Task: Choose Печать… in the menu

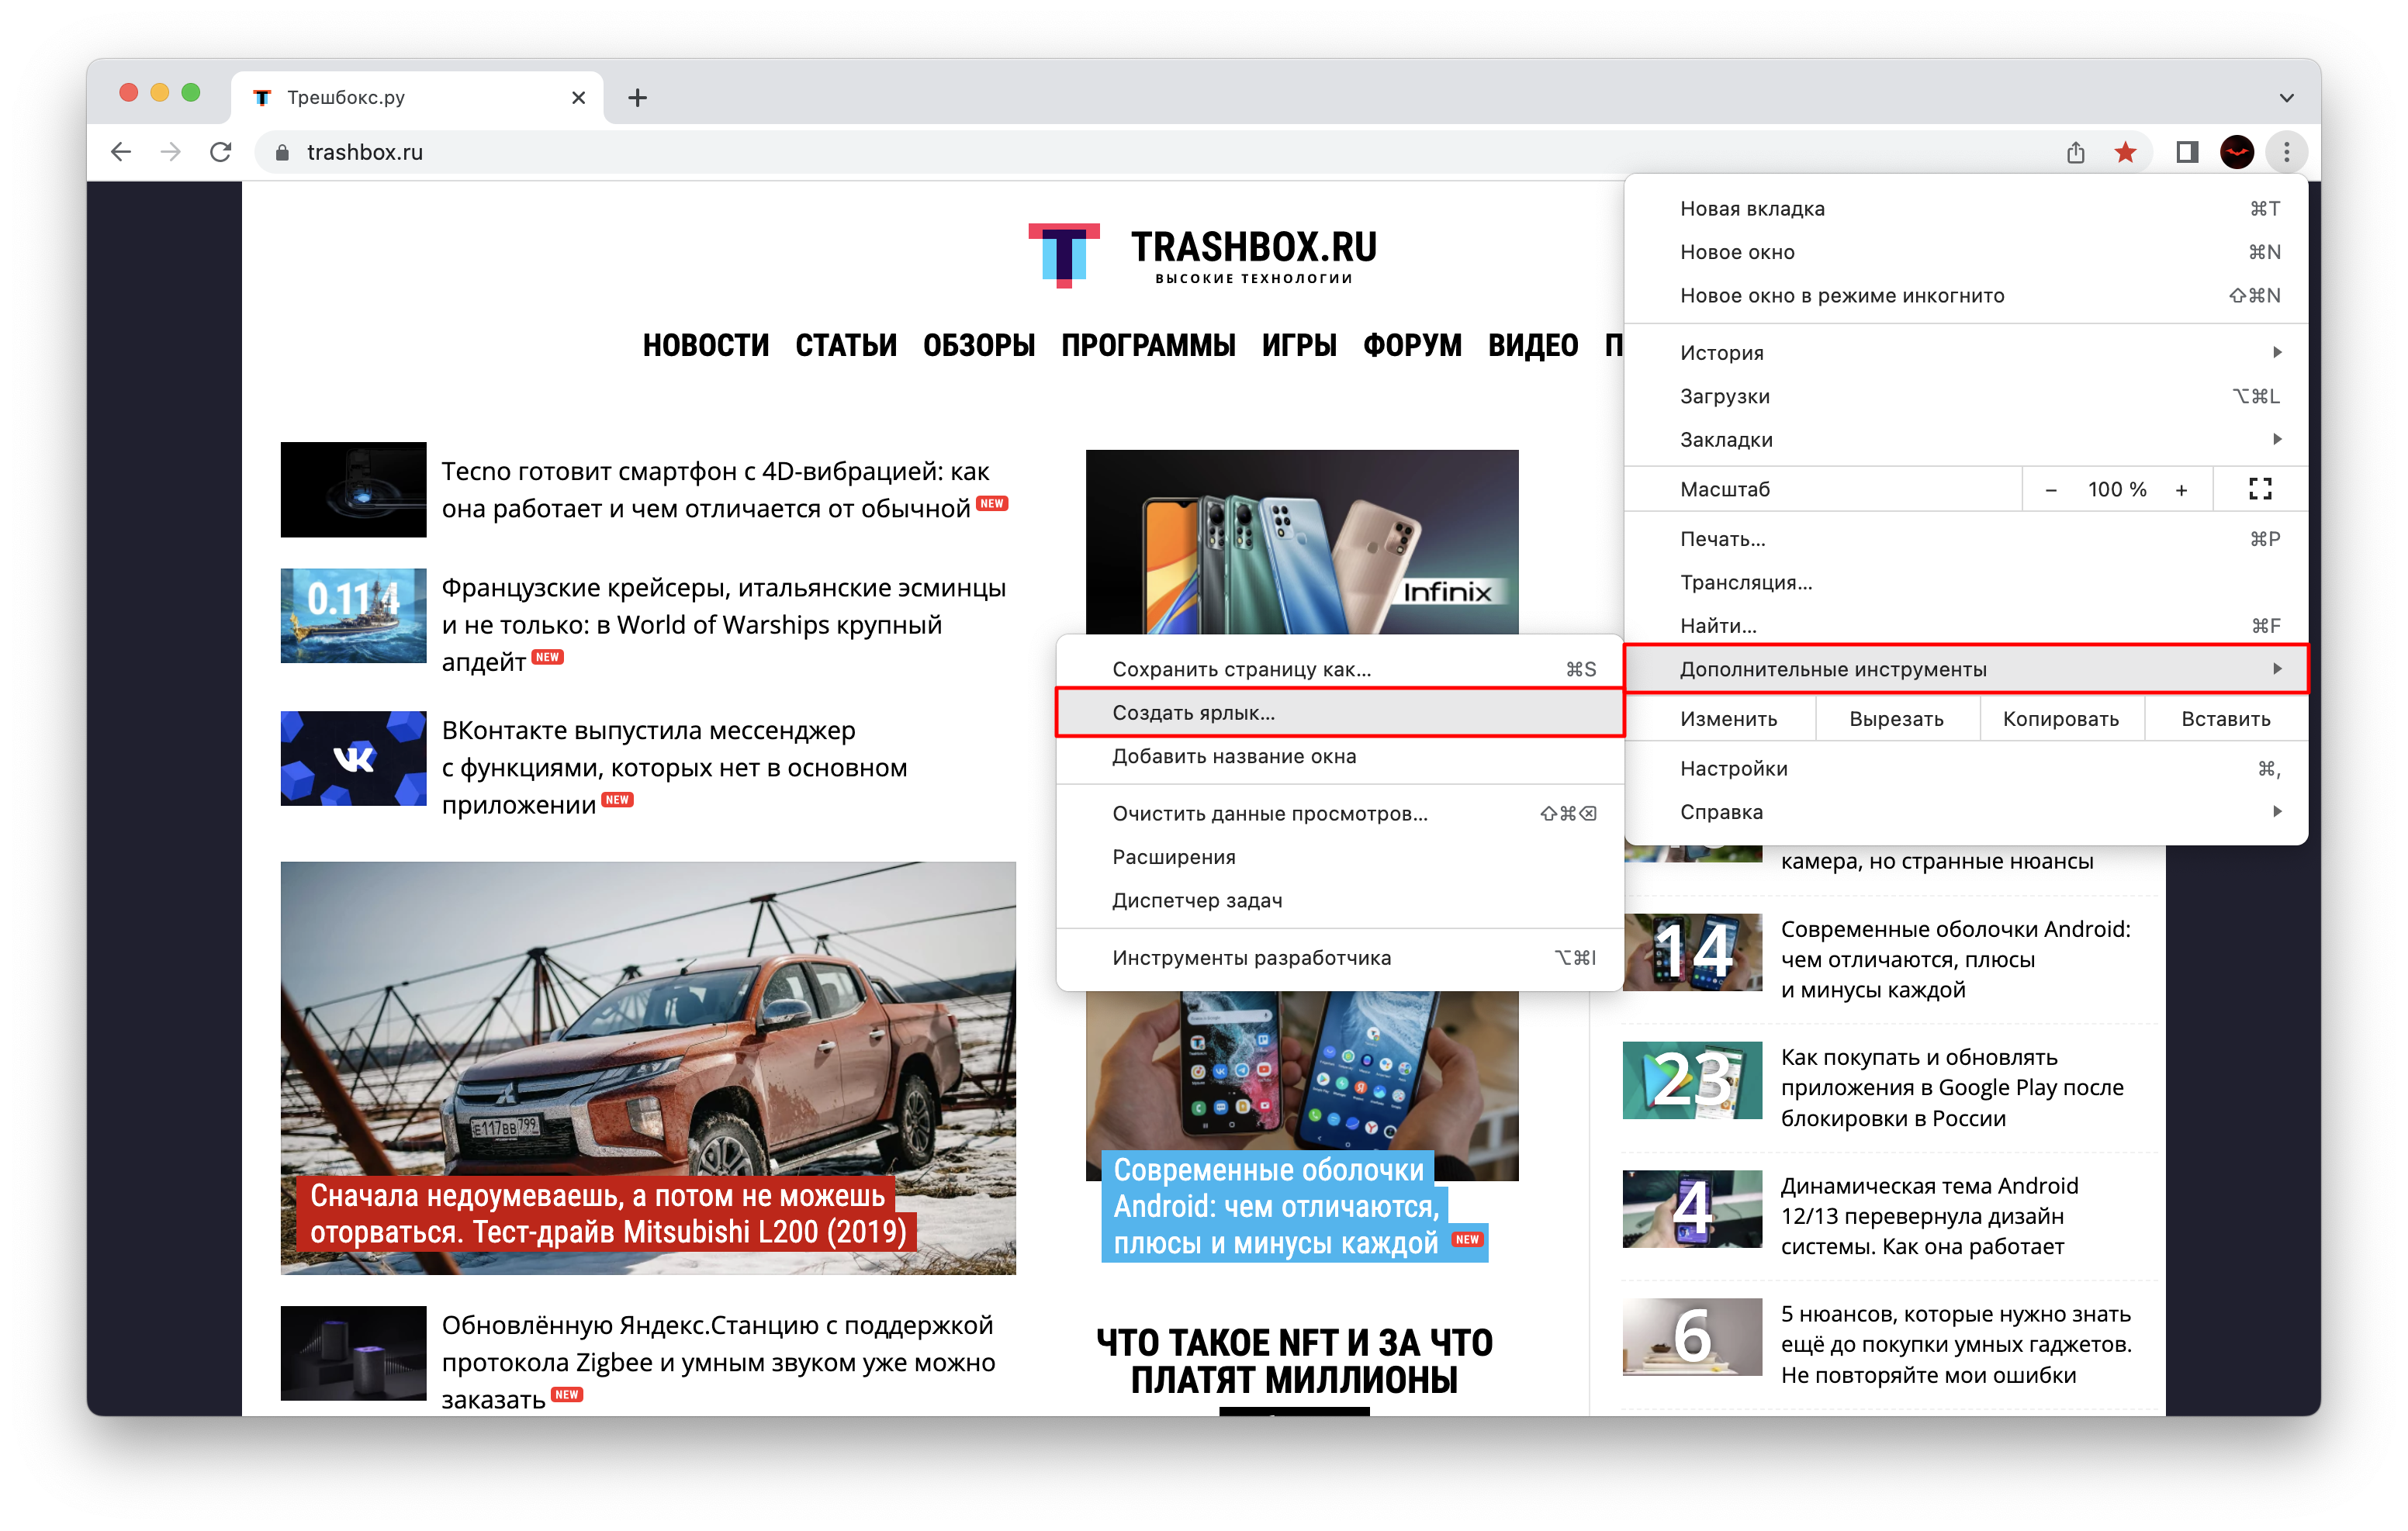Action: pos(1966,539)
